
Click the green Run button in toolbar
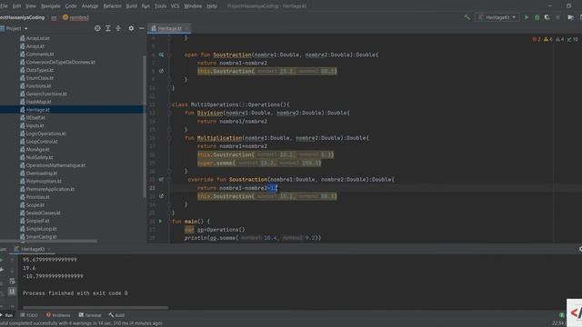(527, 17)
